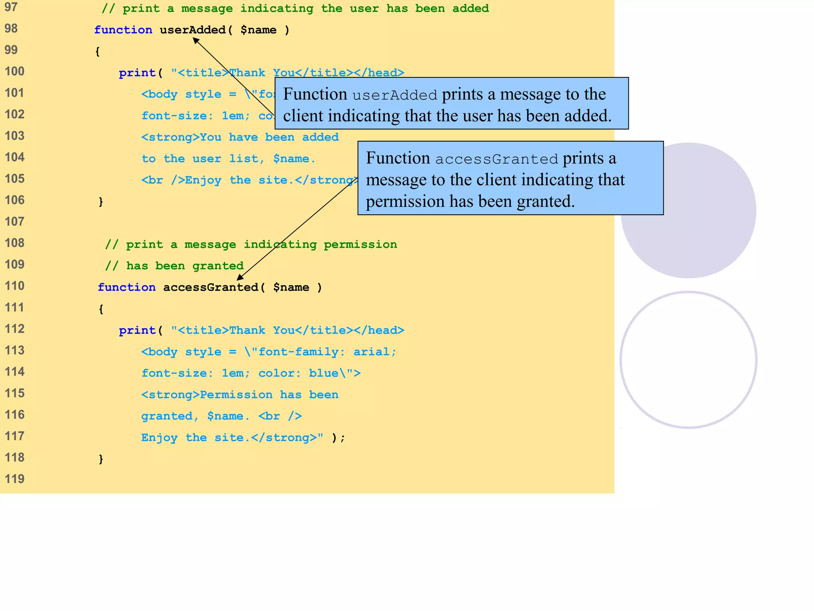This screenshot has width=814, height=611.
Task: Click line number 103
Action: coord(14,136)
